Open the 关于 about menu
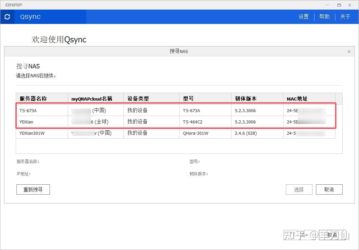This screenshot has height=250, width=359. tap(345, 16)
